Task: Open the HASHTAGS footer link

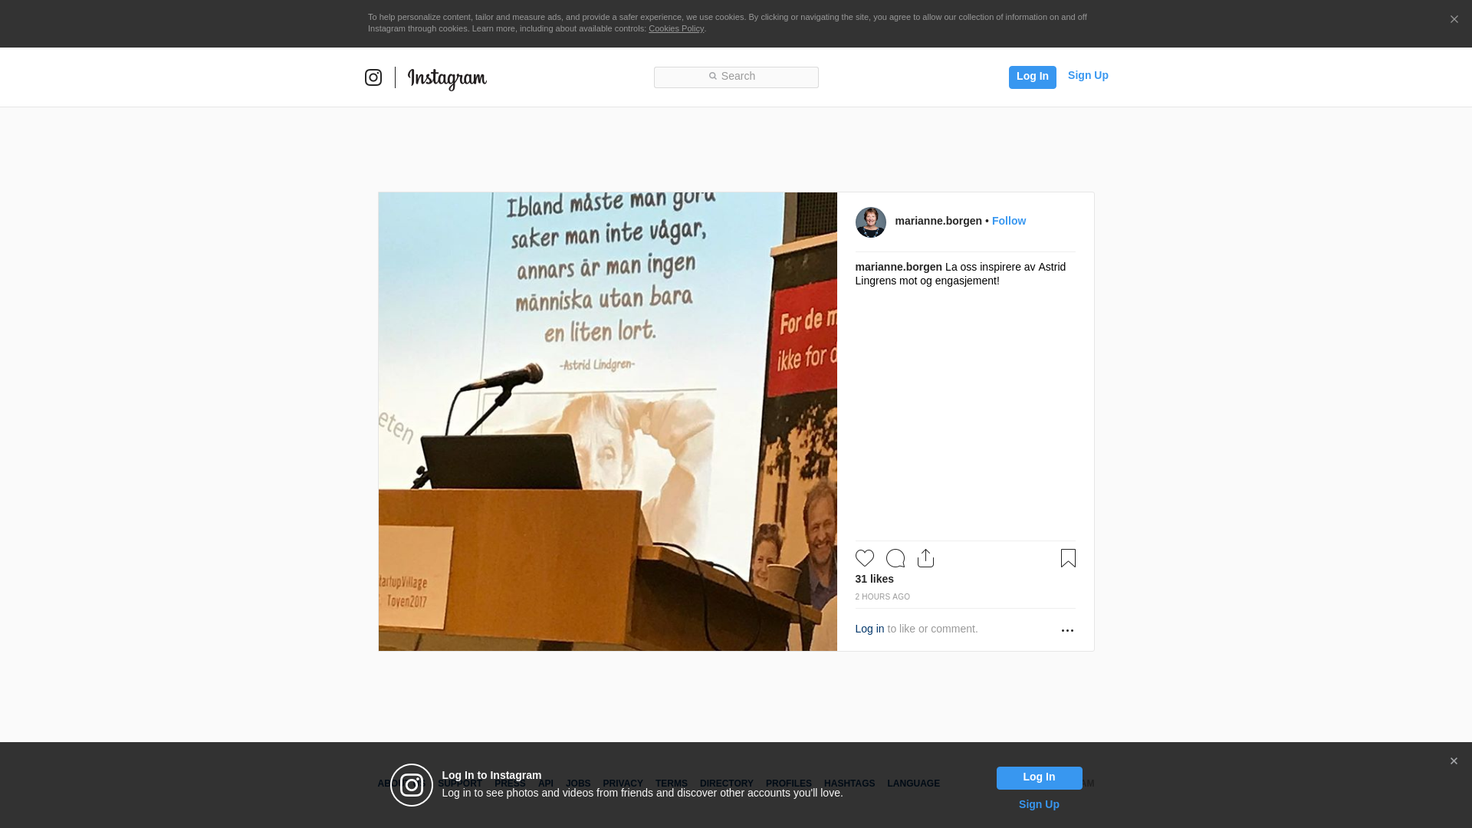Action: [x=849, y=784]
